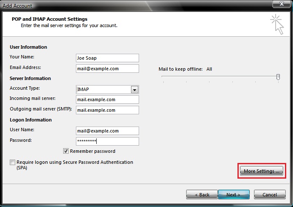Click the 'POP and IMAP Account Settings' title
The image size is (293, 207).
pyautogui.click(x=50, y=19)
